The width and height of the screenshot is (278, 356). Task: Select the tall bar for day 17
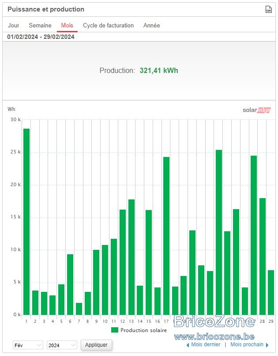point(166,236)
